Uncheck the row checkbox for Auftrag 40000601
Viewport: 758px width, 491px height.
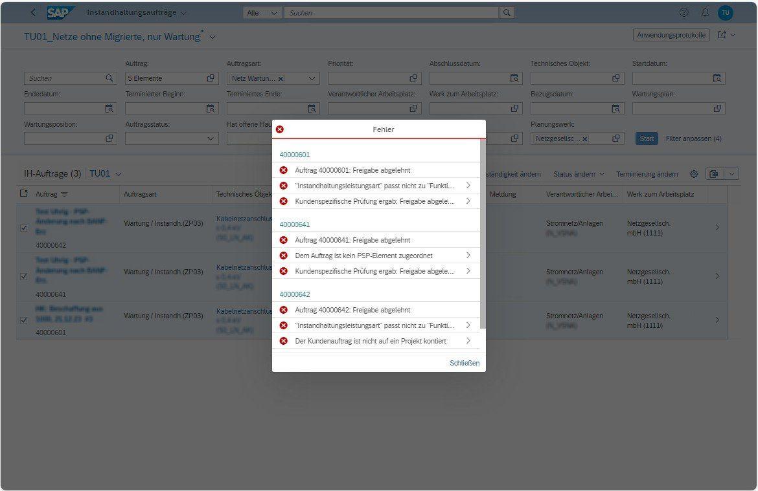(x=24, y=320)
